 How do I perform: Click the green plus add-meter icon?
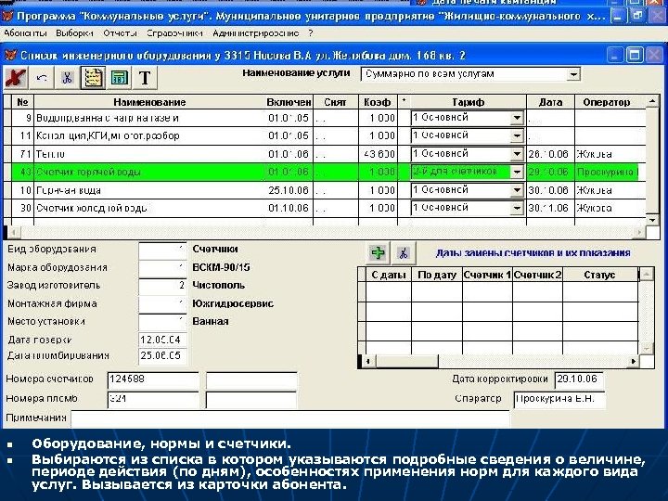(378, 252)
